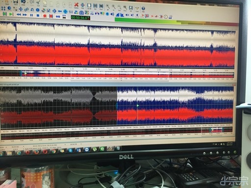Click the Zoom Out magnifier

[x=120, y=8]
